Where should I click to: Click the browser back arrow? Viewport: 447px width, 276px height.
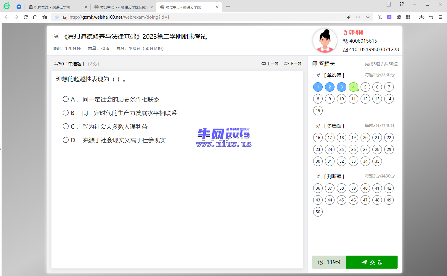pyautogui.click(x=7, y=17)
